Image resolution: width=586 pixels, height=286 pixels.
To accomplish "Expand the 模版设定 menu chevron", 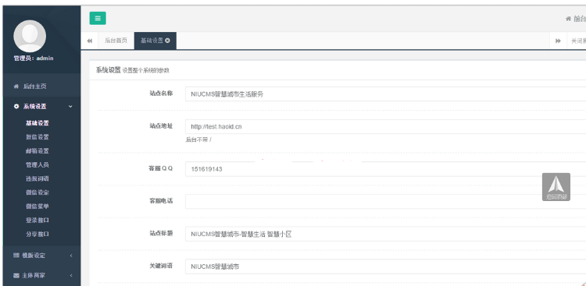I will 71,256.
